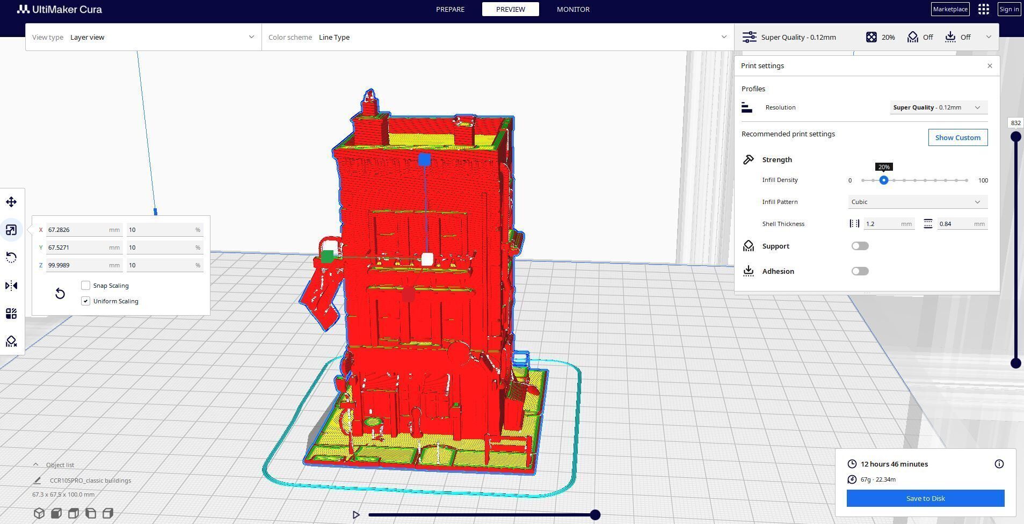This screenshot has height=524, width=1024.
Task: Open the Resolution profile dropdown
Action: [x=938, y=107]
